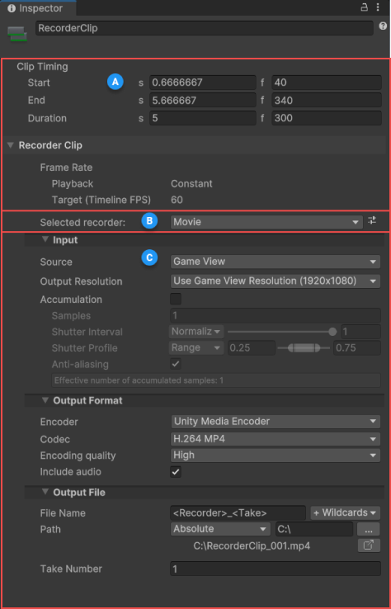The height and width of the screenshot is (609, 391).
Task: Click the Shutter Interval slider handle
Action: pos(332,332)
